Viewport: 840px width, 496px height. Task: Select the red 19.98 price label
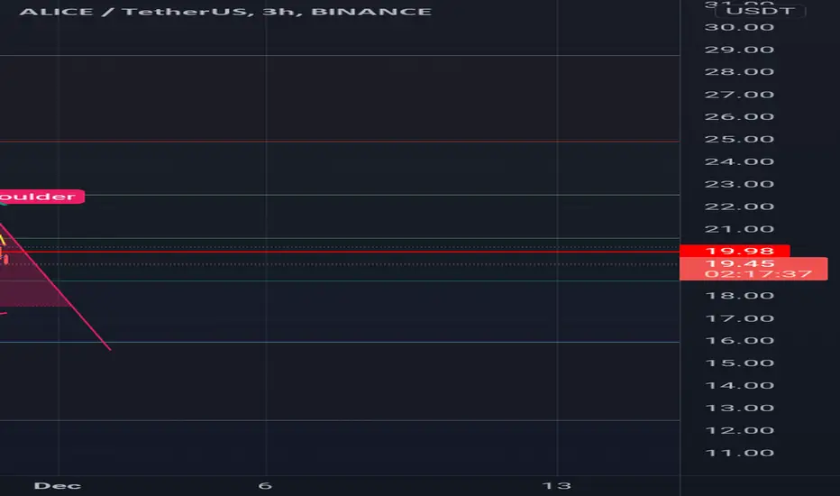click(x=735, y=251)
